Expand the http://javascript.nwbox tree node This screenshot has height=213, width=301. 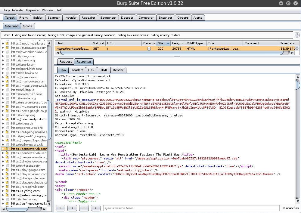tap(3, 52)
